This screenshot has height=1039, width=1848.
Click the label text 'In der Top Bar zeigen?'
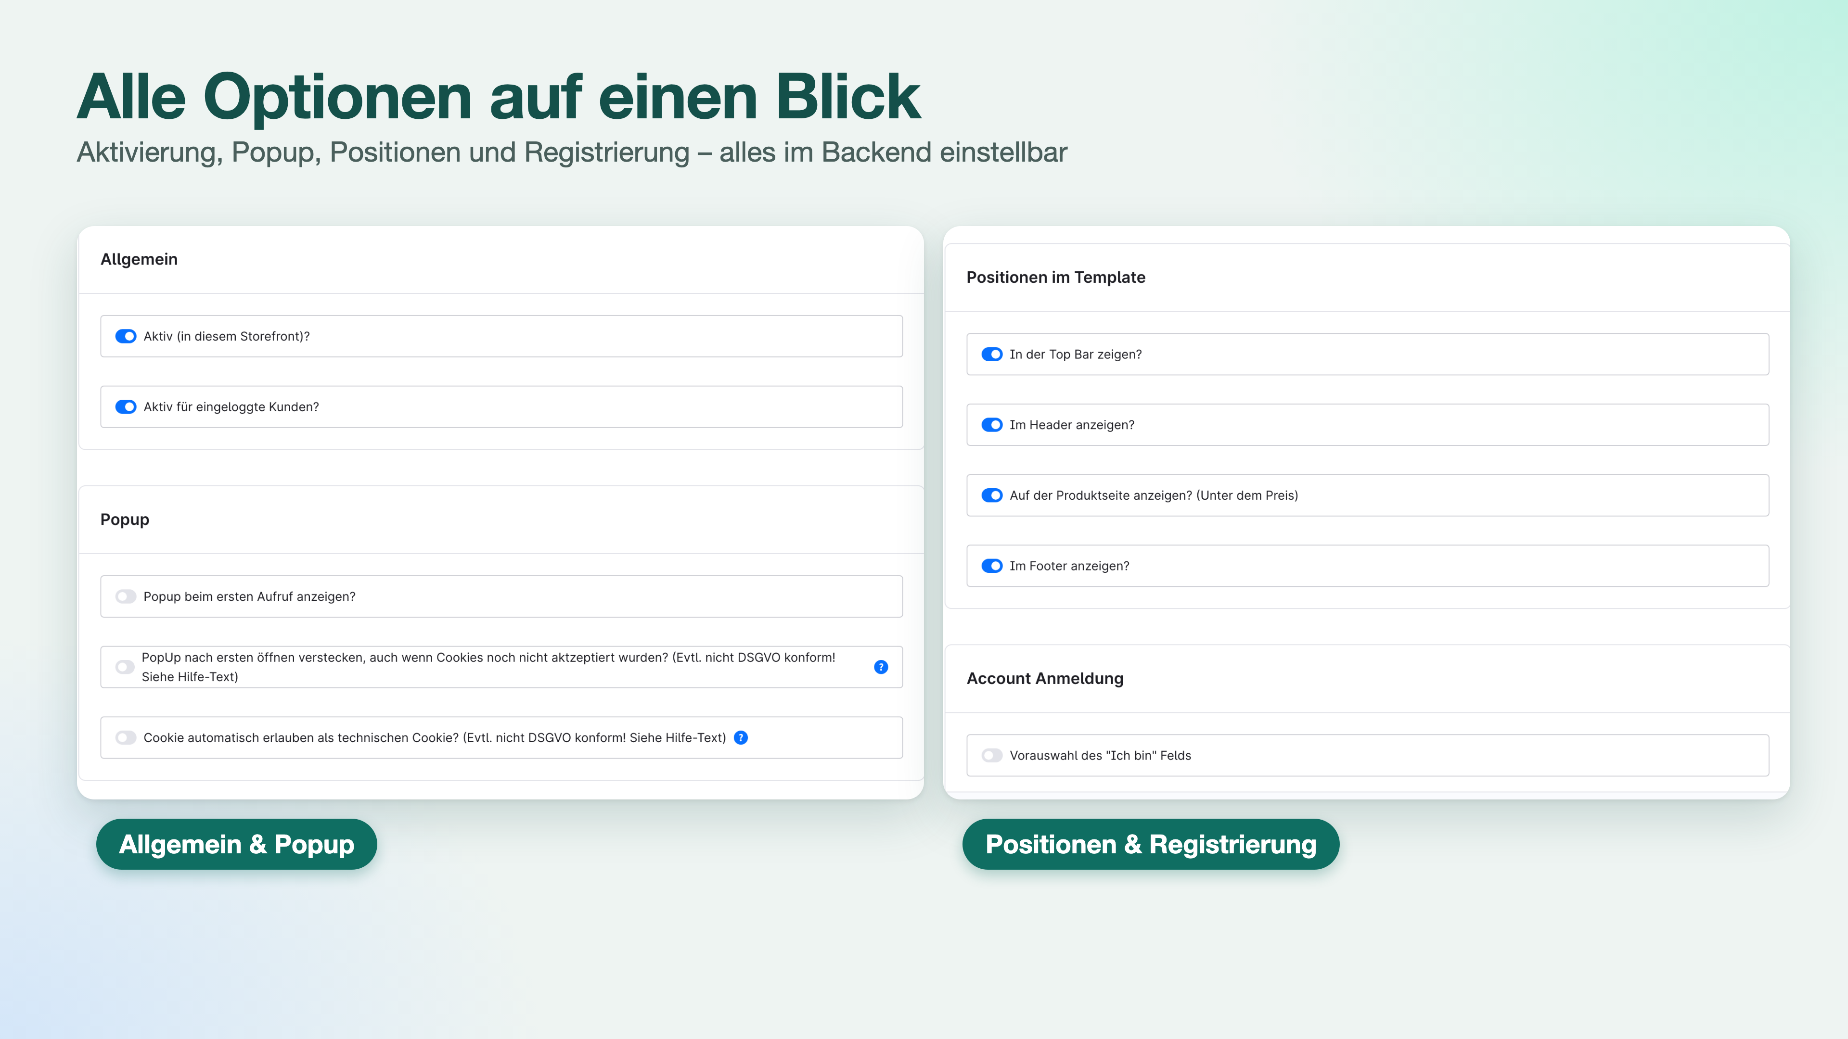pyautogui.click(x=1076, y=354)
